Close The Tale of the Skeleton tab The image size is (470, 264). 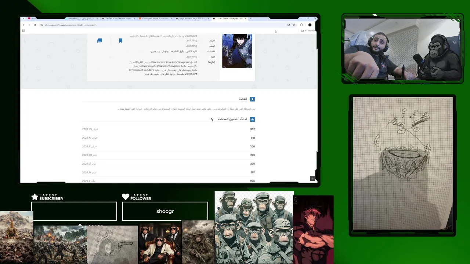[x=134, y=18]
